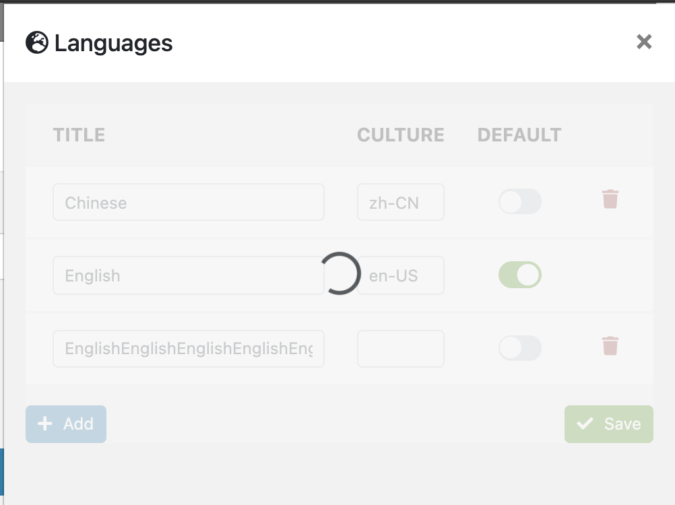The width and height of the screenshot is (675, 505).
Task: Toggle default switch for Chinese
Action: (x=519, y=201)
